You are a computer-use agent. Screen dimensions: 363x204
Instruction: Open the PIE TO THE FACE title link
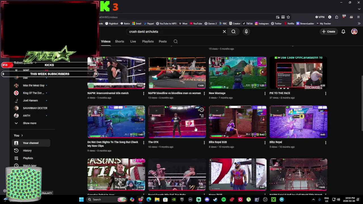(x=280, y=93)
